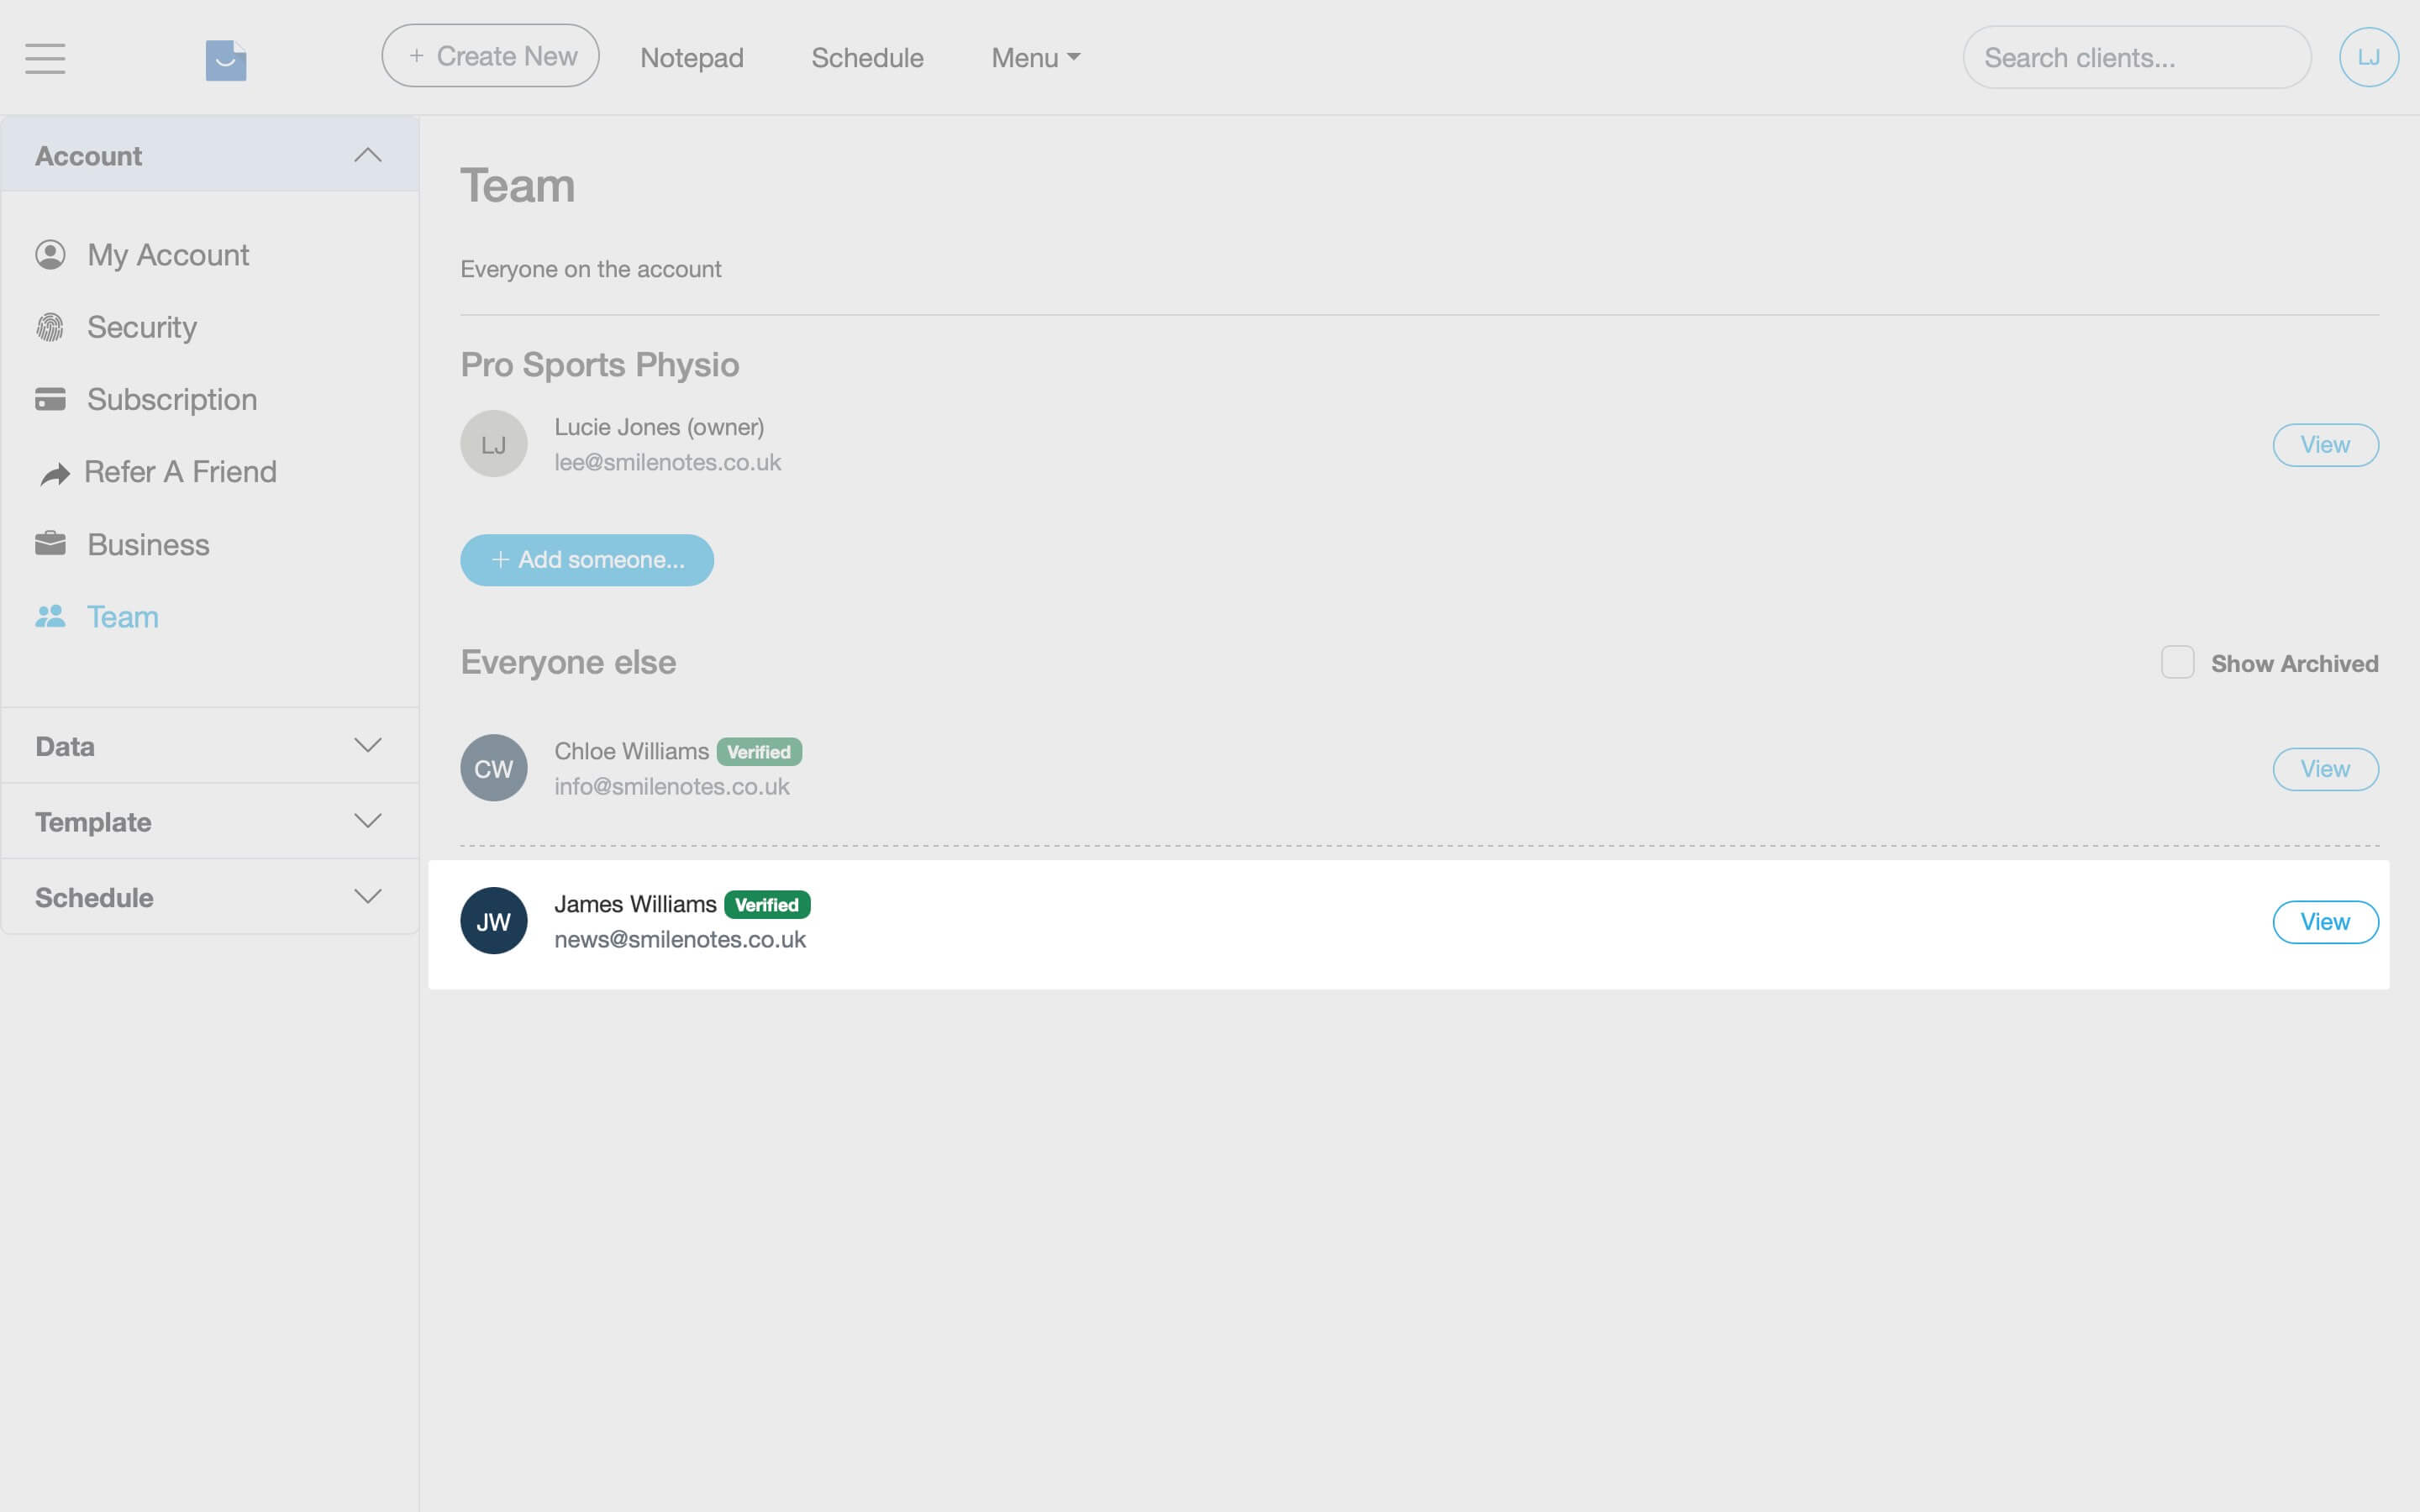Click Add someone to invite a member

(586, 560)
